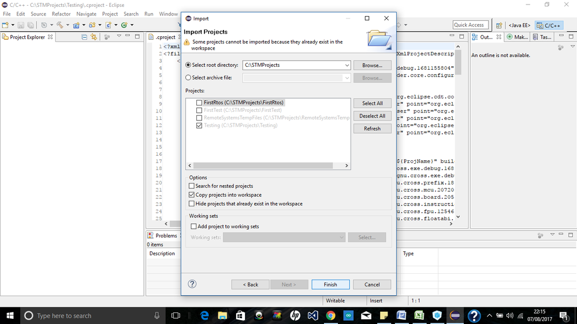This screenshot has height=324, width=577.
Task: Open the dropdown arrow beside Build hammer
Action: click(x=68, y=25)
